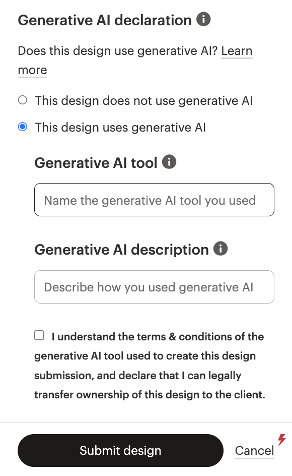Open info tooltip beside Generative AI declaration heading
Screen dimensions: 292x476
[x=203, y=19]
